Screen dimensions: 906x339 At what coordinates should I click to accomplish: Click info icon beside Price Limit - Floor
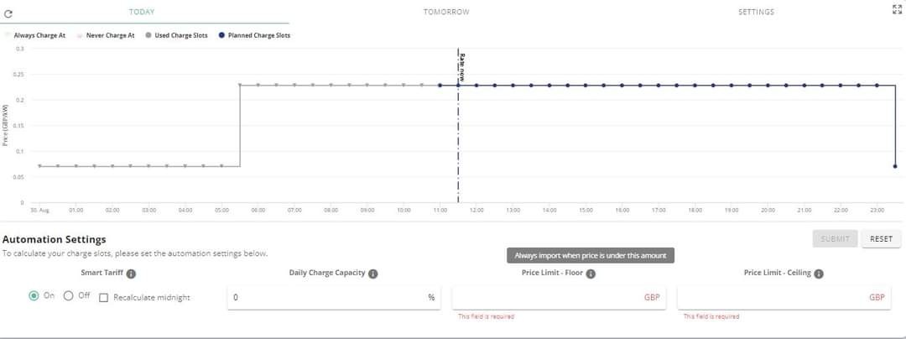[591, 274]
